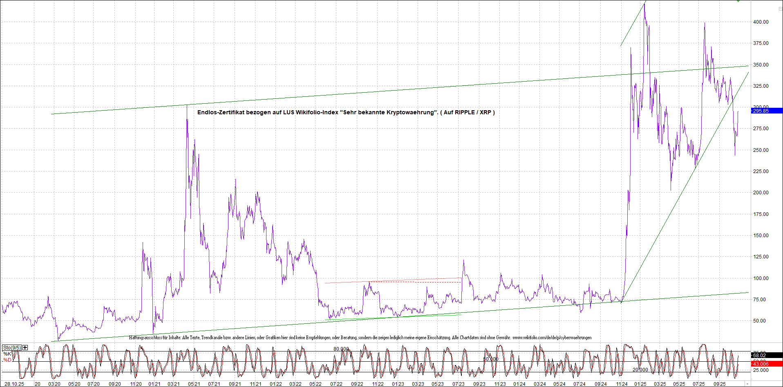Viewport: 783px width, 387px height.
Task: Click the 05.21 time axis label
Action: tap(194, 384)
